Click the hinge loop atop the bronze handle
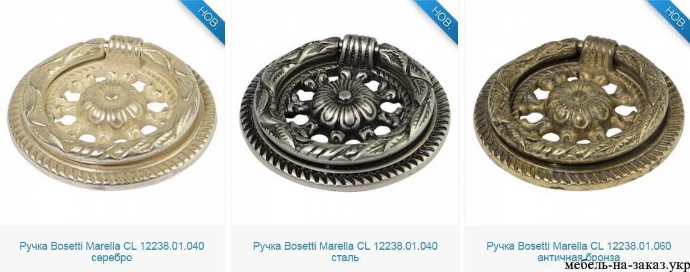The height and width of the screenshot is (272, 690). pos(597,49)
